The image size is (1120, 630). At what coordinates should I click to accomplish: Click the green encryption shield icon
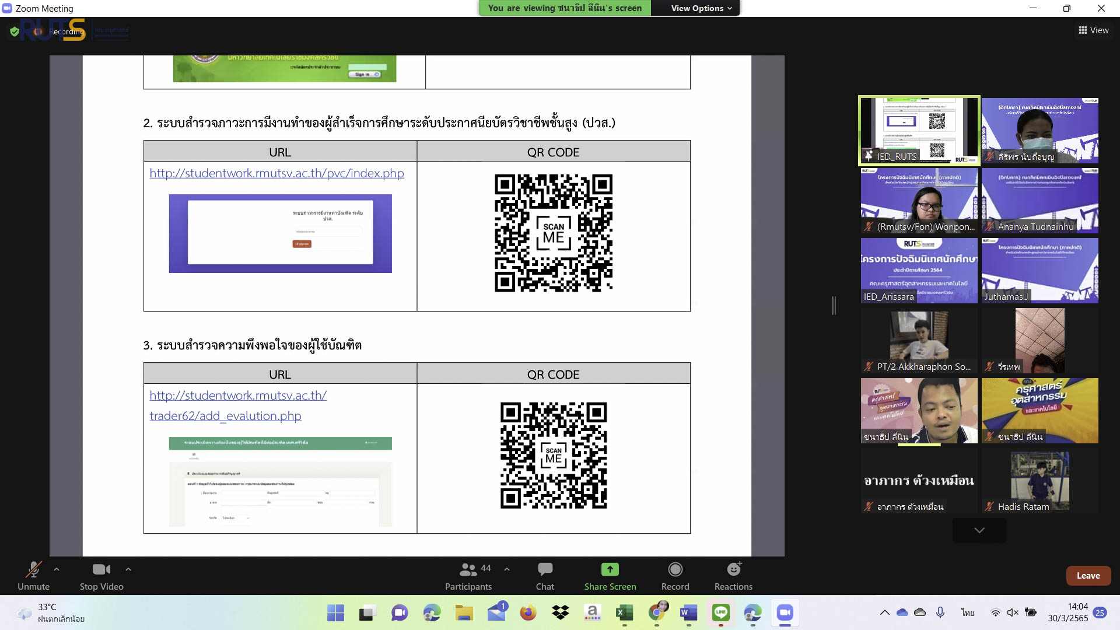point(15,32)
